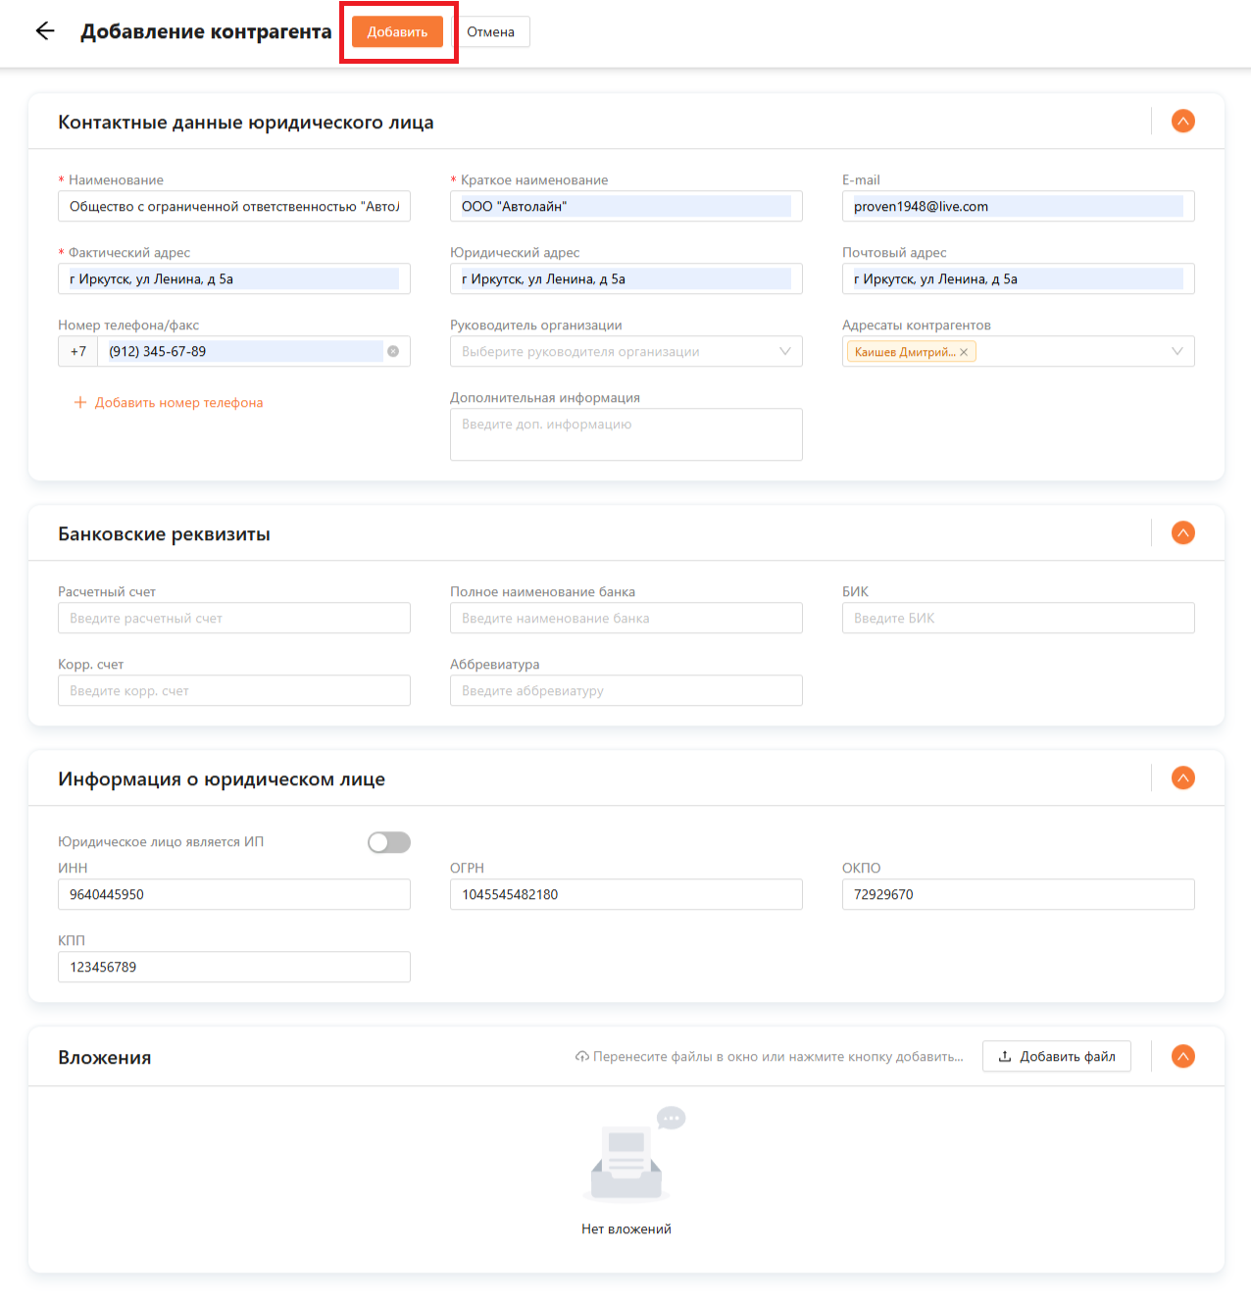Clear the phone number field
This screenshot has height=1301, width=1251.
[x=393, y=351]
